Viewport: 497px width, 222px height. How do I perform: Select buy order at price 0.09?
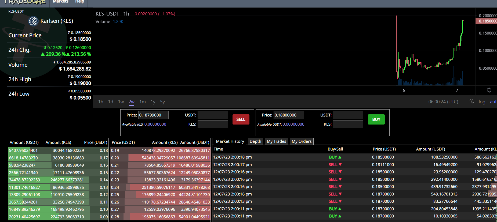click(58, 217)
